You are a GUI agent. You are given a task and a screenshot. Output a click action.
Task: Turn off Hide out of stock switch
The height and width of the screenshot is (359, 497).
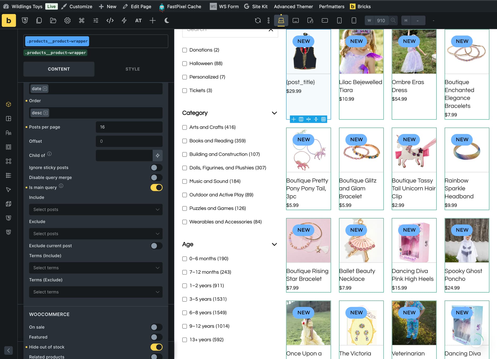coord(157,347)
